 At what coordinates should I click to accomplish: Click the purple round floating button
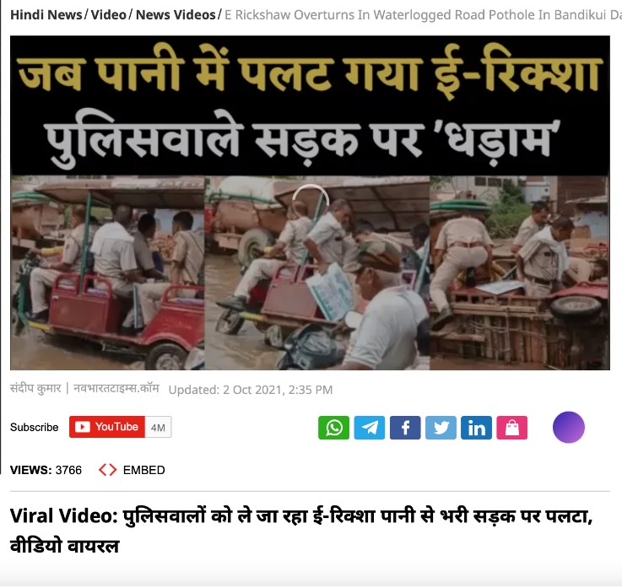tap(569, 427)
